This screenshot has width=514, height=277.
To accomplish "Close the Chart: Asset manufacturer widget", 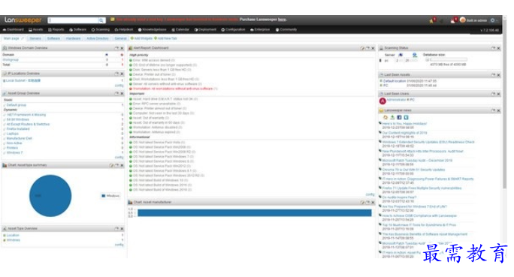I will [x=373, y=203].
